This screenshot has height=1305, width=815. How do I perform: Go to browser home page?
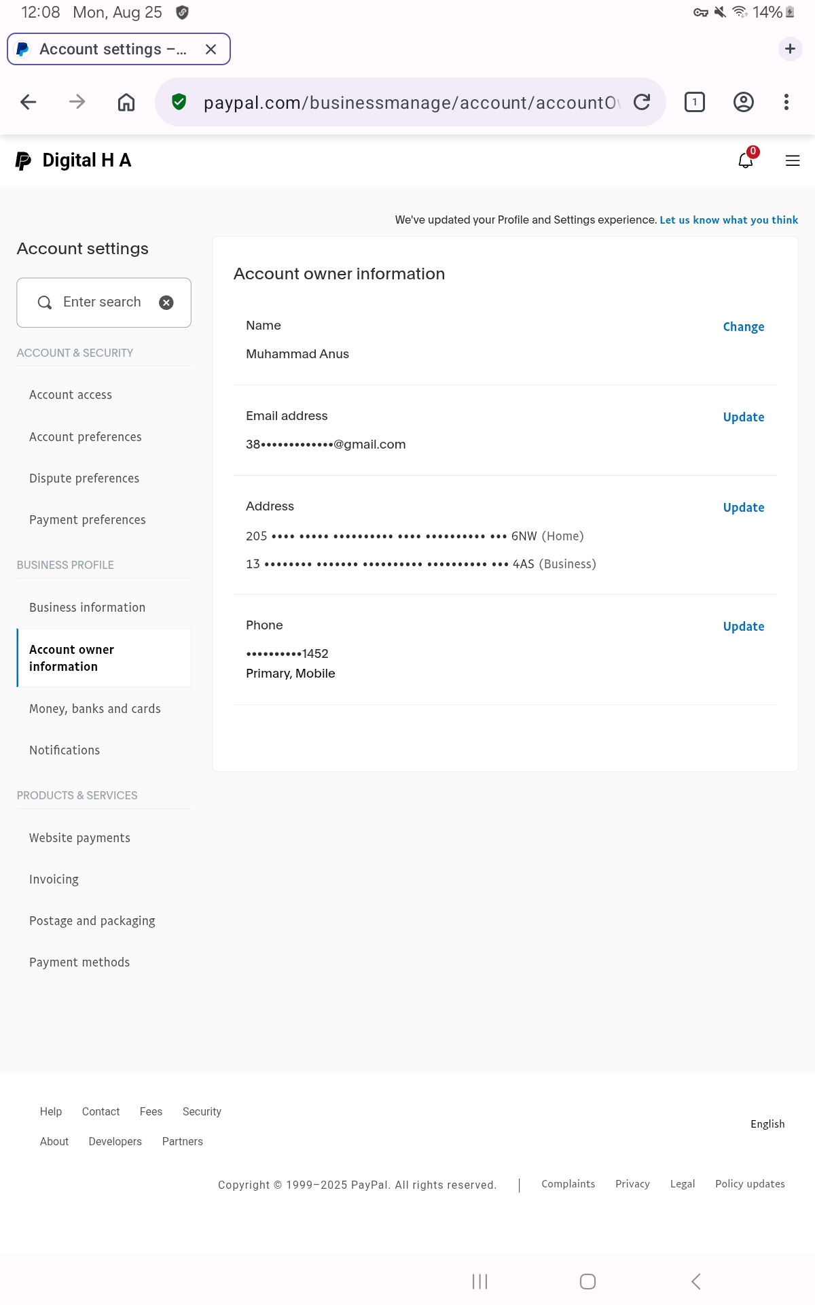(x=126, y=102)
